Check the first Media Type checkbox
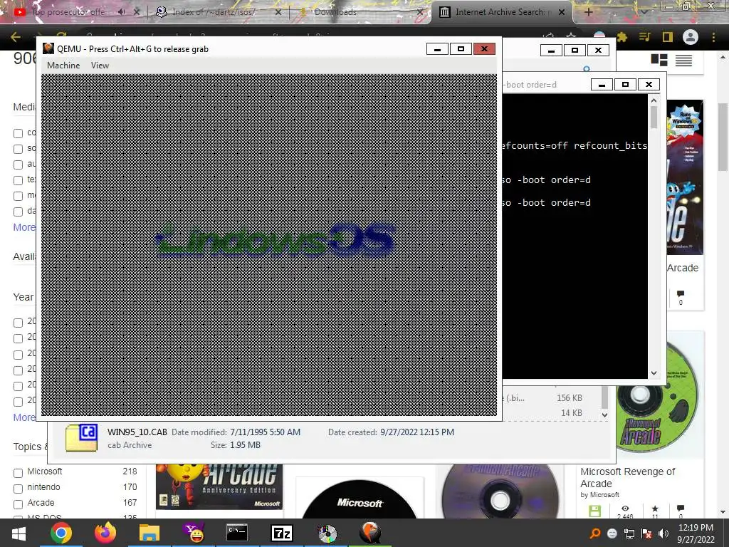The width and height of the screenshot is (729, 547). pyautogui.click(x=18, y=133)
